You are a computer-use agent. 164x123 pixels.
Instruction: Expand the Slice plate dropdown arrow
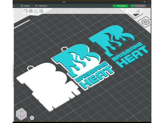click(x=114, y=6)
